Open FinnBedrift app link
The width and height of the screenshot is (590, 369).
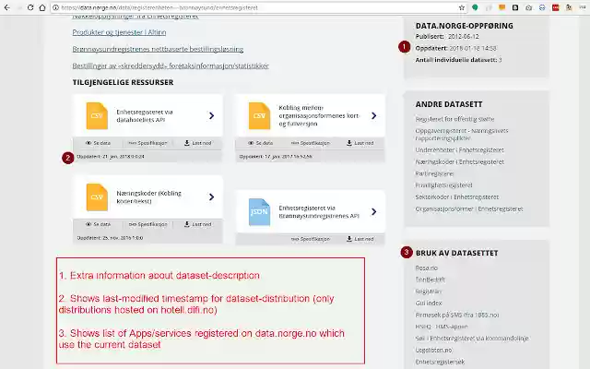[x=431, y=280]
